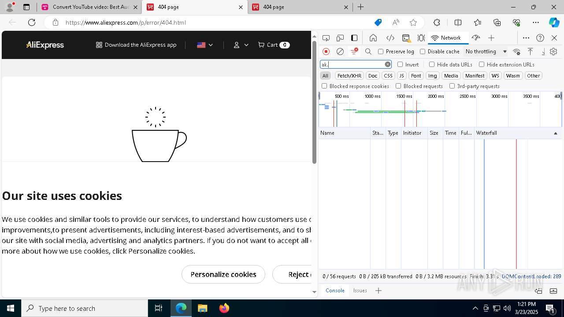The image size is (564, 317).
Task: Open Split screen icon in browser toolbar
Action: pos(458,22)
